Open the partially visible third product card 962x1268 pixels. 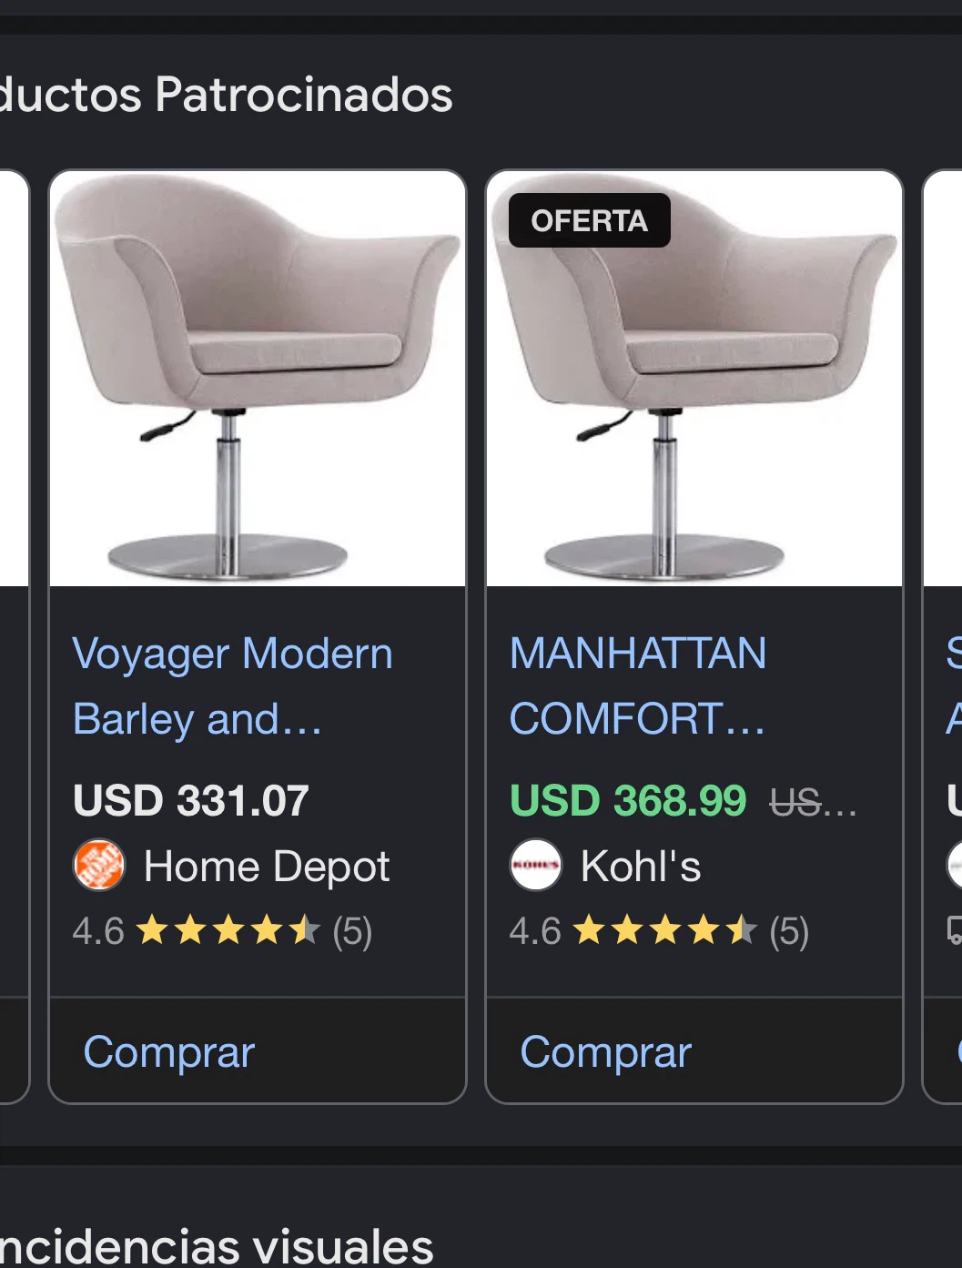[943, 636]
